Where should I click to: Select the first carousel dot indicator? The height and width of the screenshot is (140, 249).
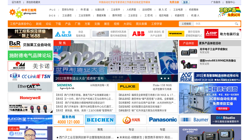pos(161,78)
